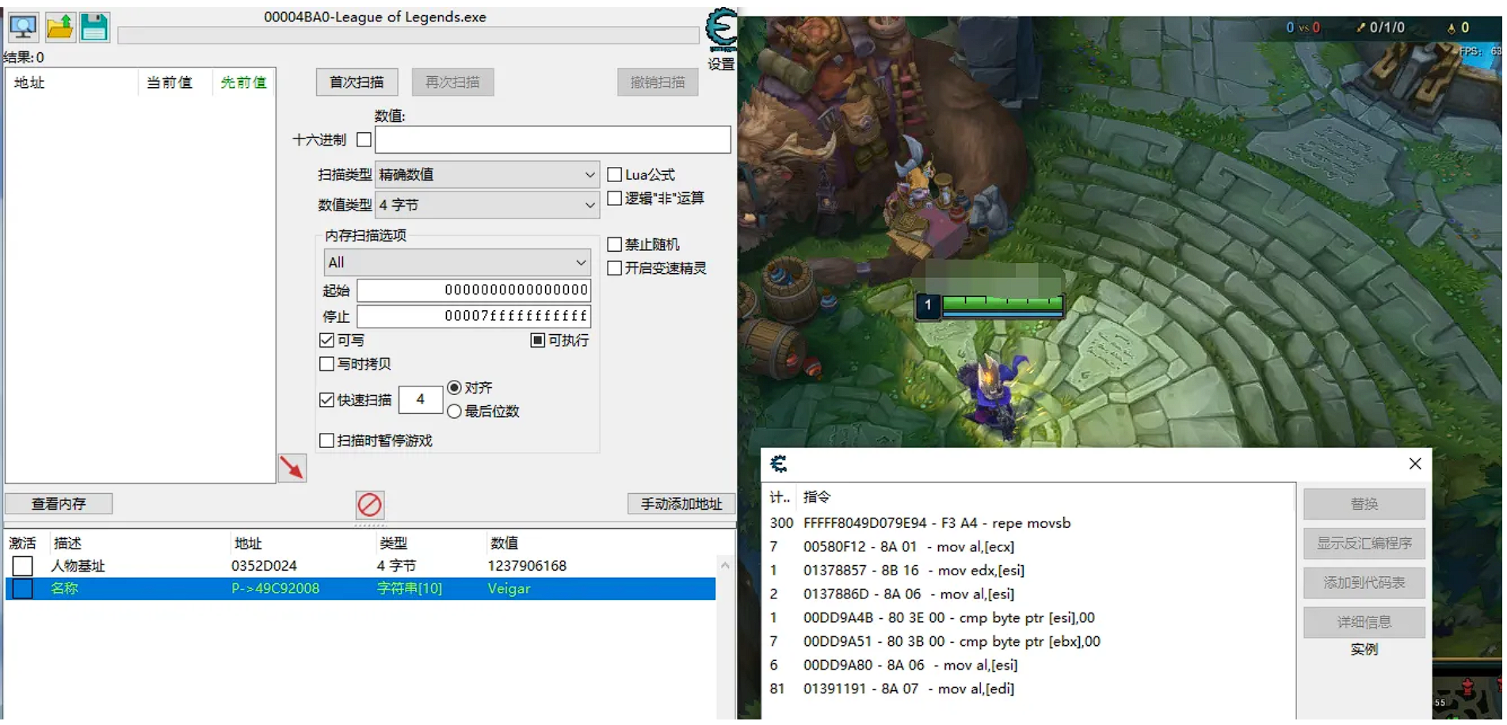The height and width of the screenshot is (725, 1507).
Task: Uncheck the fast scan checkbox
Action: tap(326, 400)
